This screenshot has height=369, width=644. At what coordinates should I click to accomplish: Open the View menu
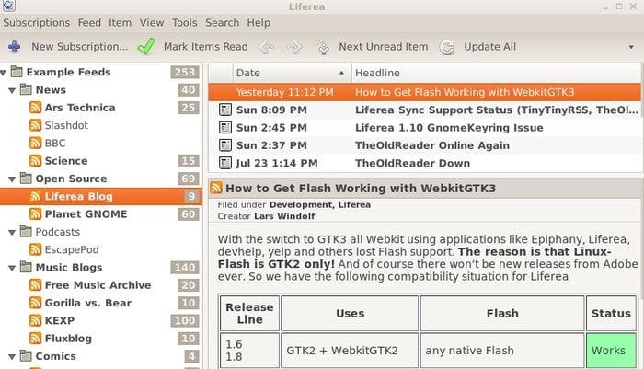click(x=152, y=23)
